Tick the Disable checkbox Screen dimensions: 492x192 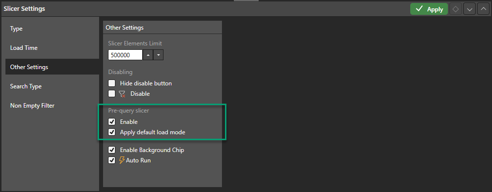click(x=111, y=93)
